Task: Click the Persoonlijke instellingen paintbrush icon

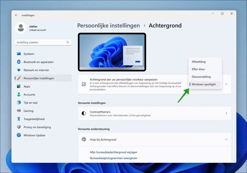Action: [x=19, y=78]
